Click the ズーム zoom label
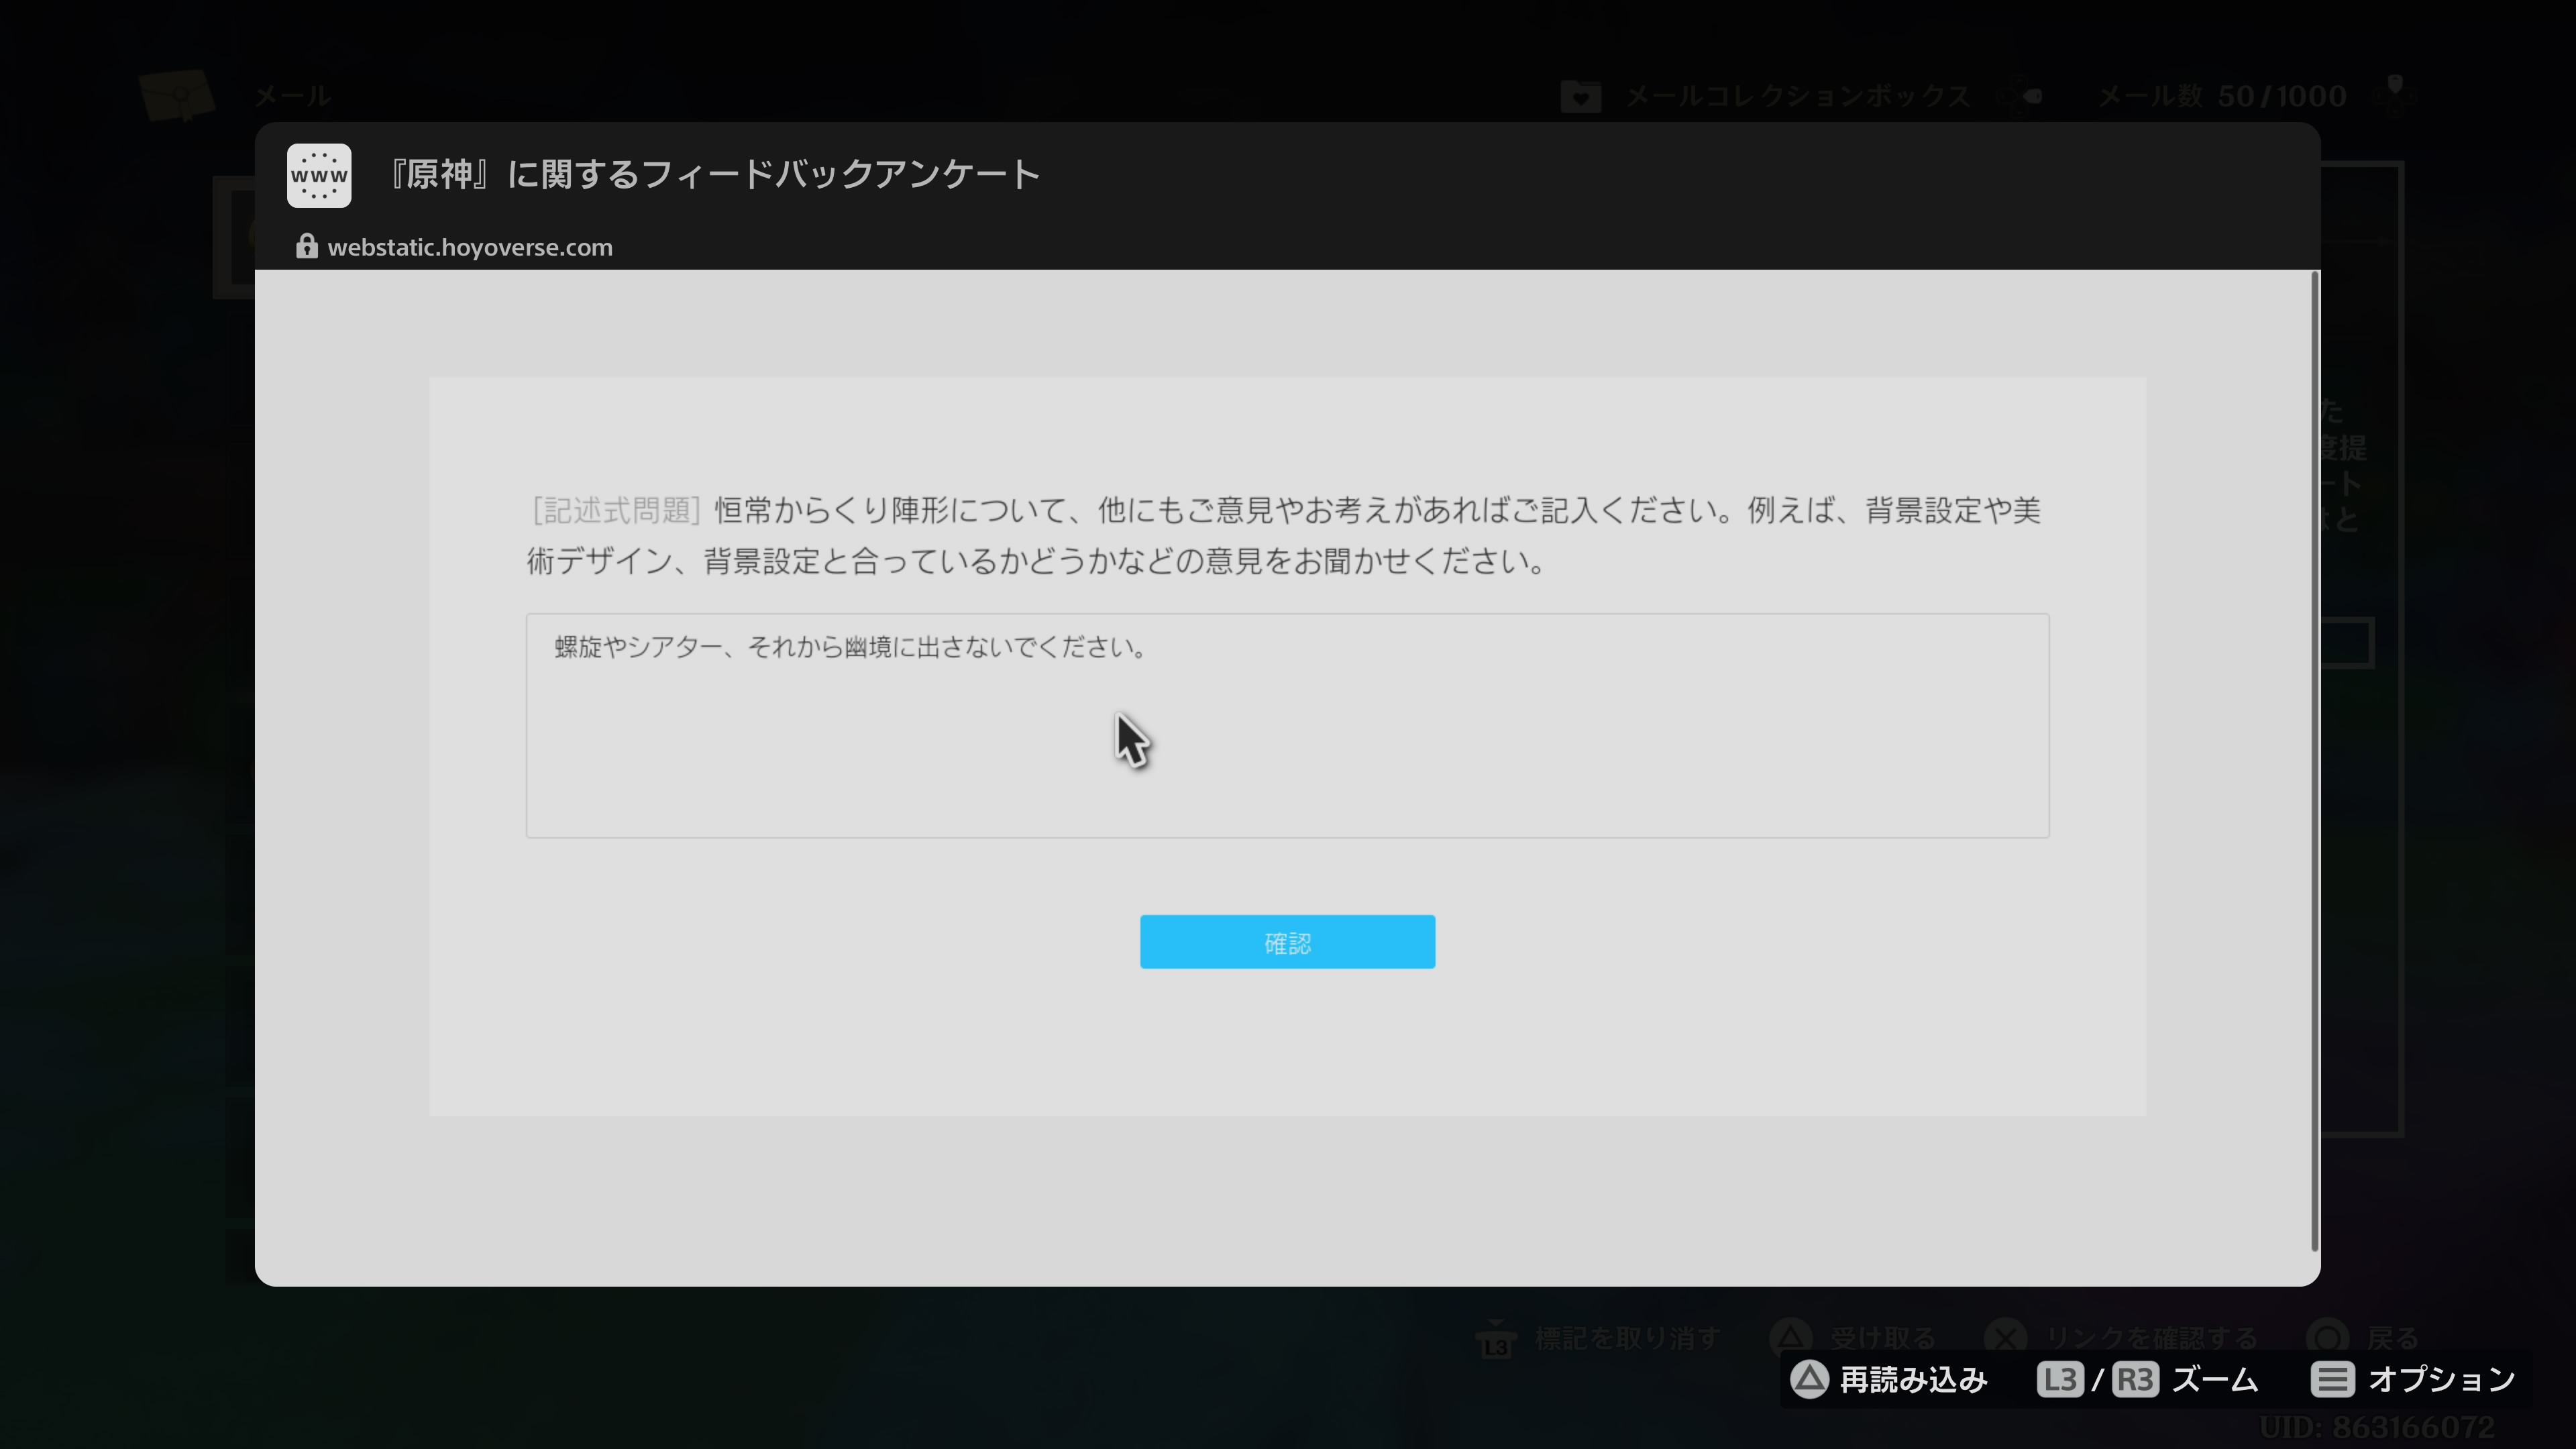Viewport: 2576px width, 1449px height. click(x=2215, y=1380)
